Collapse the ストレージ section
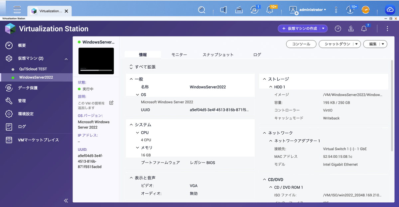The height and width of the screenshot is (207, 399). click(264, 79)
